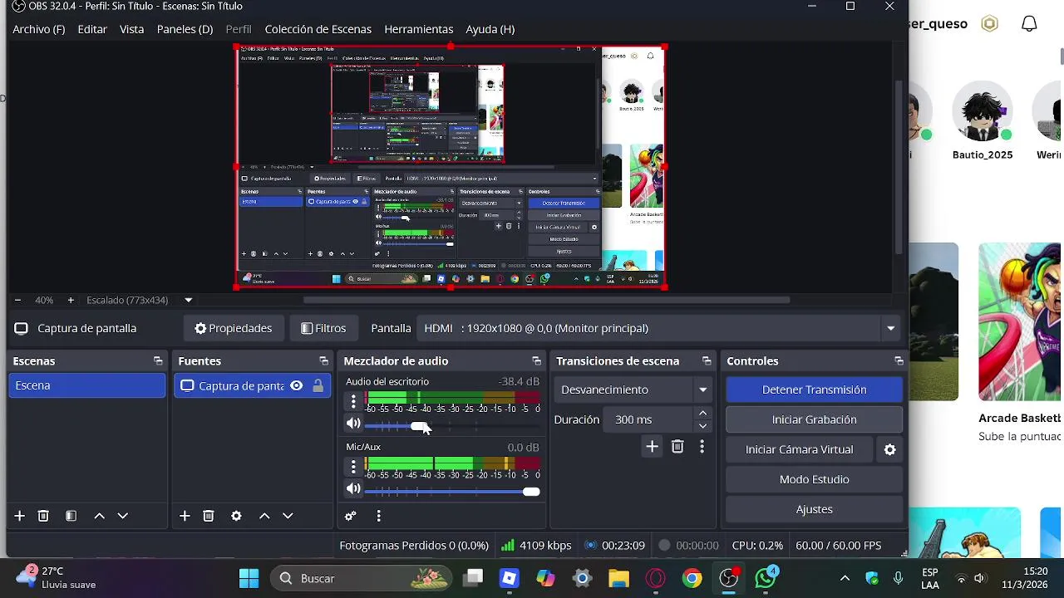The width and height of the screenshot is (1064, 598).
Task: Open Filtros for selected source
Action: pos(323,328)
